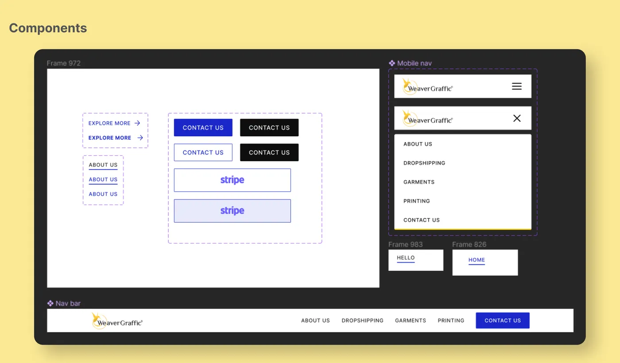Select the component diamond icon beside Mobile nav
620x363 pixels.
coord(391,63)
